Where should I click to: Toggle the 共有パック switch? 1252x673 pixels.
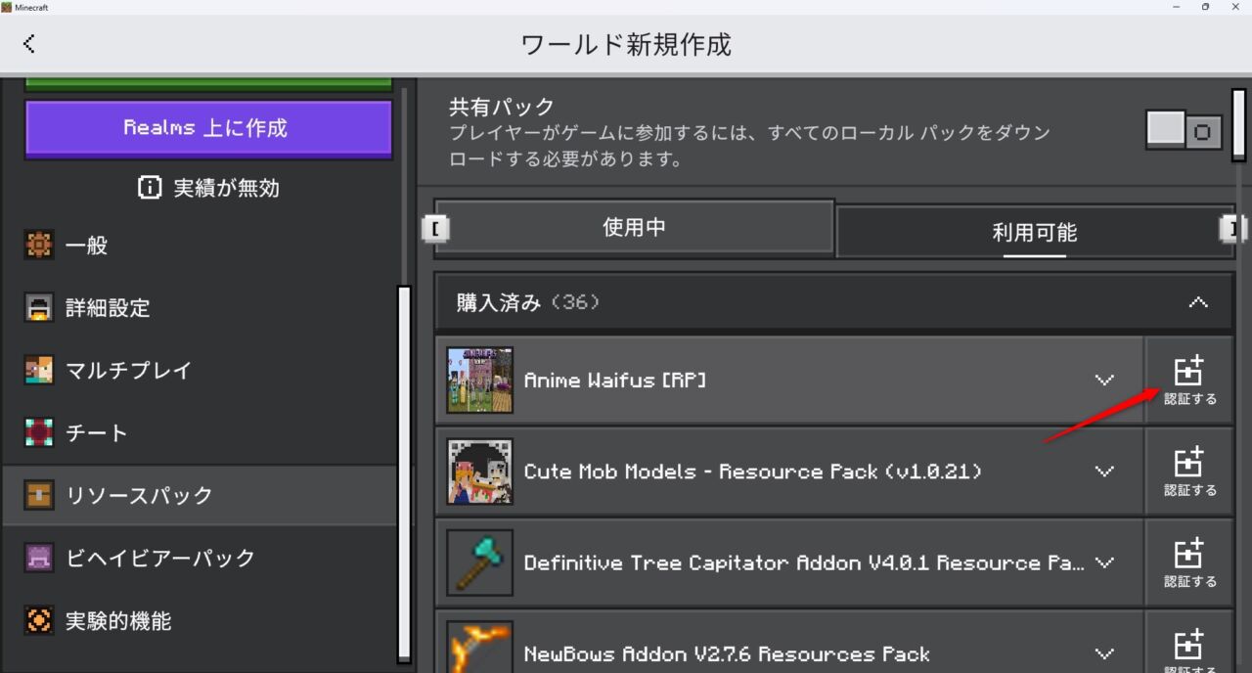coord(1185,130)
